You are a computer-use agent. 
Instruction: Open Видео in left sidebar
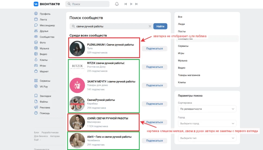41,54
